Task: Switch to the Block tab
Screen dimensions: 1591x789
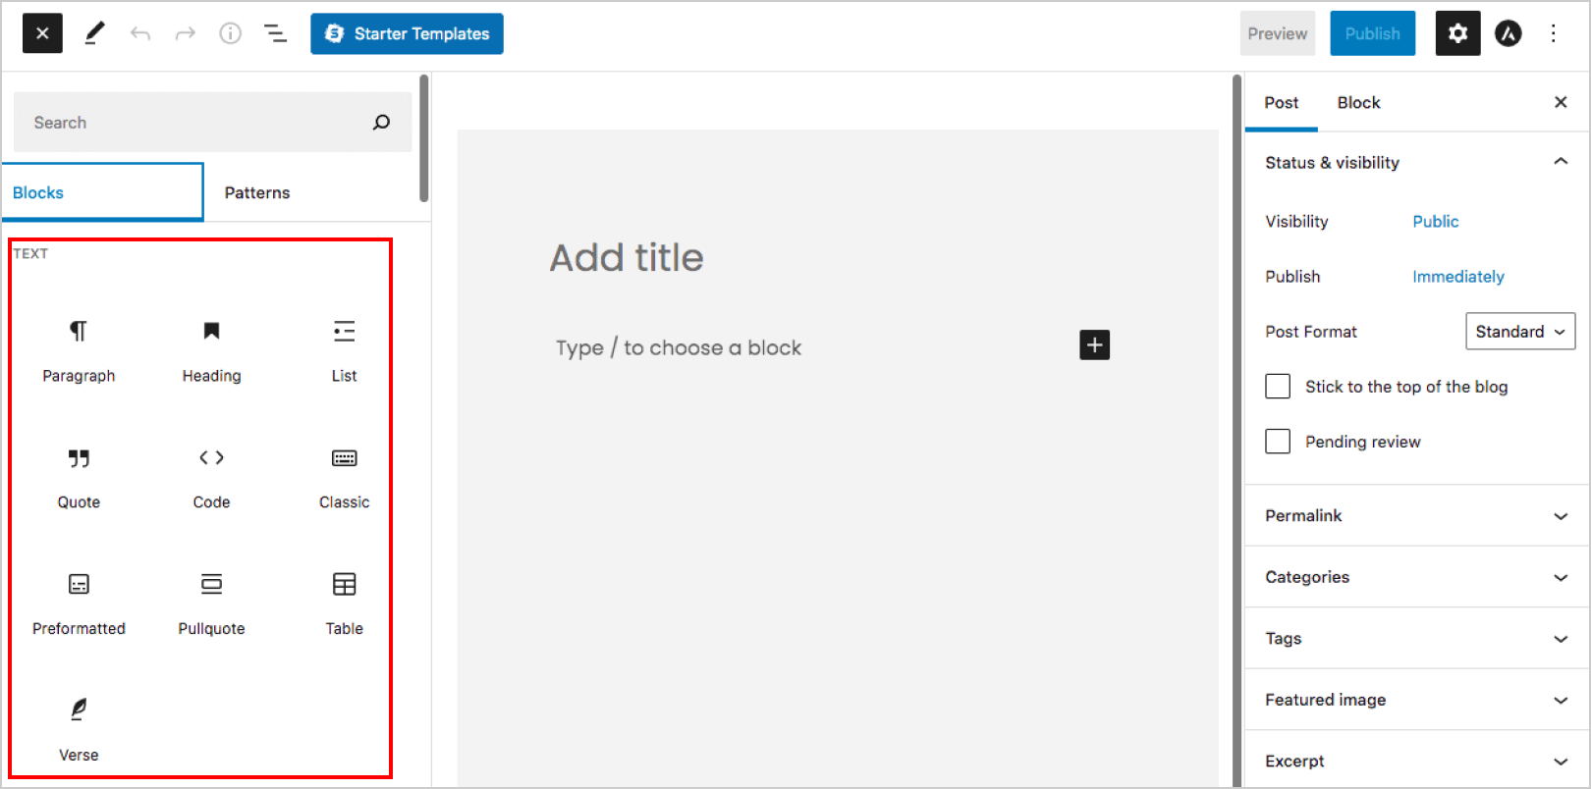Action: point(1358,103)
